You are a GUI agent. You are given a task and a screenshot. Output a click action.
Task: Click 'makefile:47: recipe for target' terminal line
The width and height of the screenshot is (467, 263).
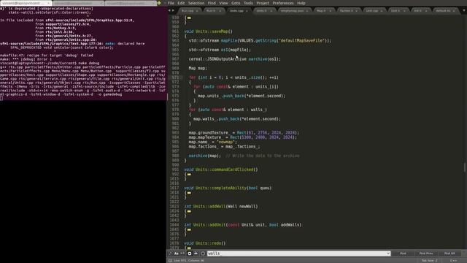coord(47,56)
